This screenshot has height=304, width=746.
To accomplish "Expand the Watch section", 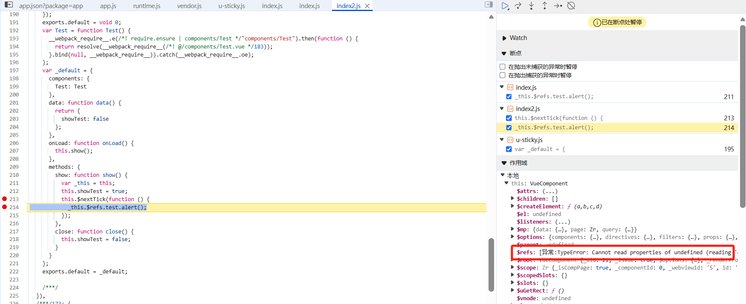I will click(x=518, y=38).
